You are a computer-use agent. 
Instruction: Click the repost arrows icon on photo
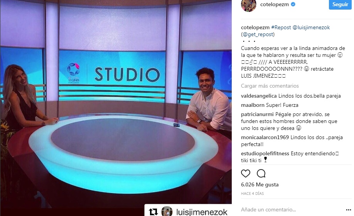tap(153, 212)
